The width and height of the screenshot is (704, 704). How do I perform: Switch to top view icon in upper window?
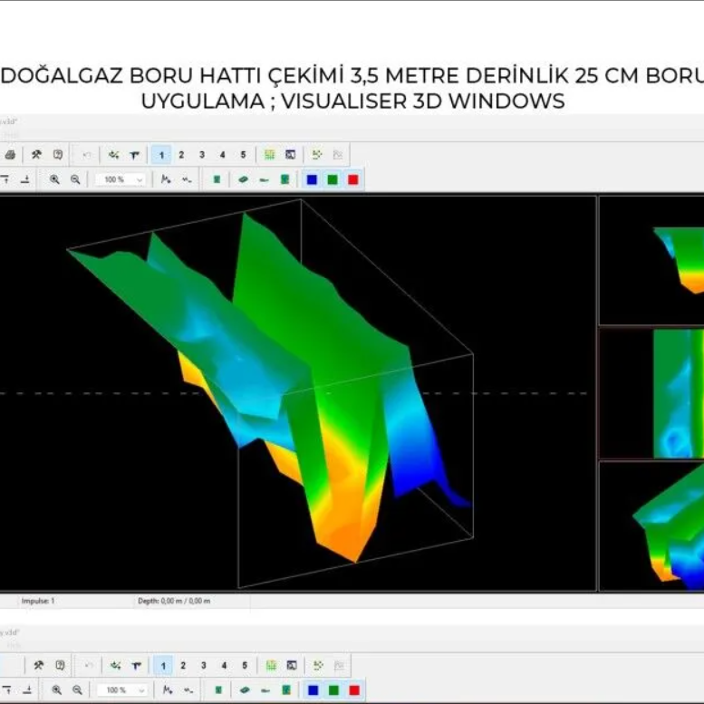pos(217,179)
